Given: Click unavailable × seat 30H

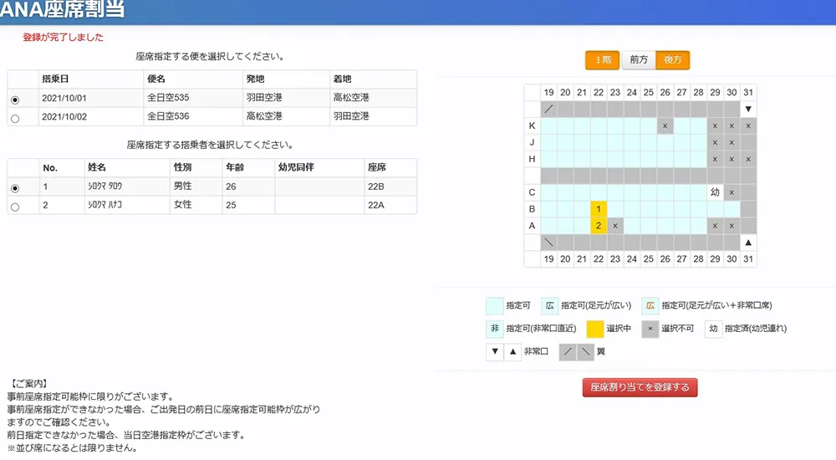Looking at the screenshot, I should tap(731, 159).
